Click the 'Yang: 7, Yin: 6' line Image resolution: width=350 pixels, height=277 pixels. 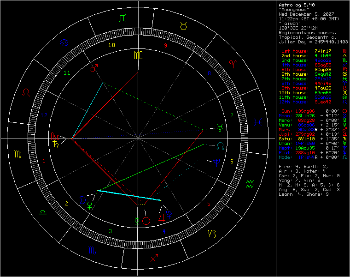pos(299,181)
